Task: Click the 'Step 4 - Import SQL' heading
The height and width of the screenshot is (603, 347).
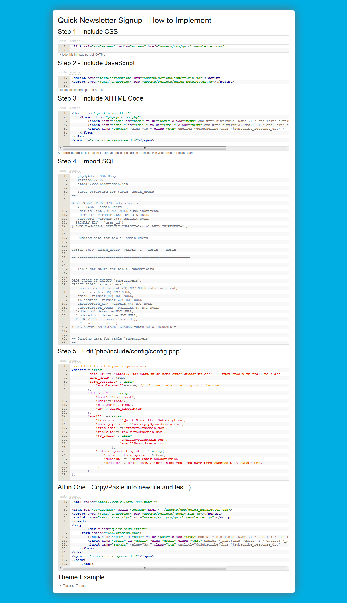Action: point(86,161)
